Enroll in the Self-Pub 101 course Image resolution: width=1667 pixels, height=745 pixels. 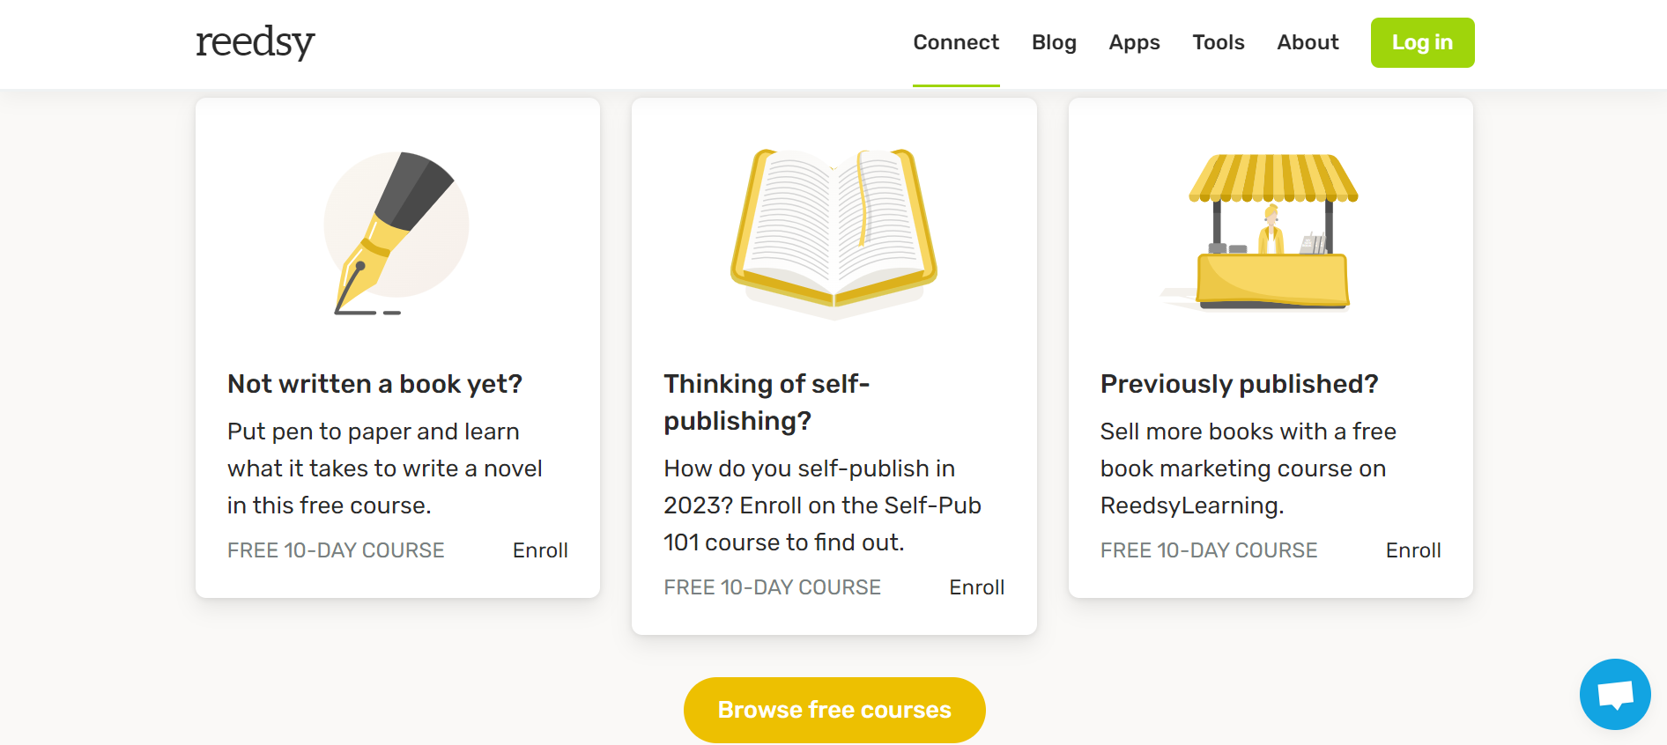tap(976, 587)
